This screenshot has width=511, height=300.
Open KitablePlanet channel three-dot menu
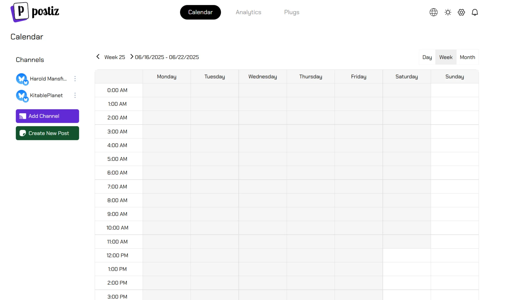coord(75,95)
